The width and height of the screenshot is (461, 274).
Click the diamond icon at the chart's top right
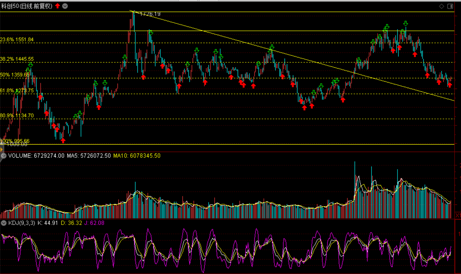pos(442,6)
